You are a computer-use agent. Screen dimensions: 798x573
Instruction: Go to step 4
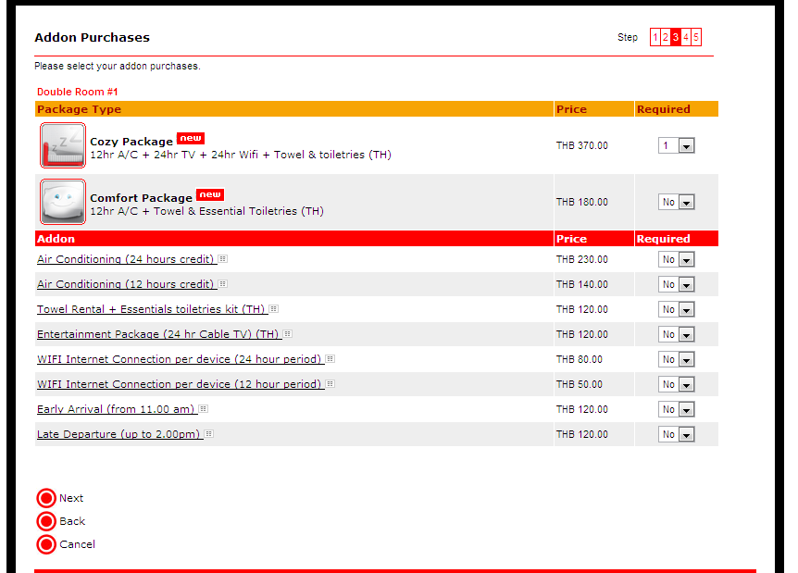[x=686, y=37]
